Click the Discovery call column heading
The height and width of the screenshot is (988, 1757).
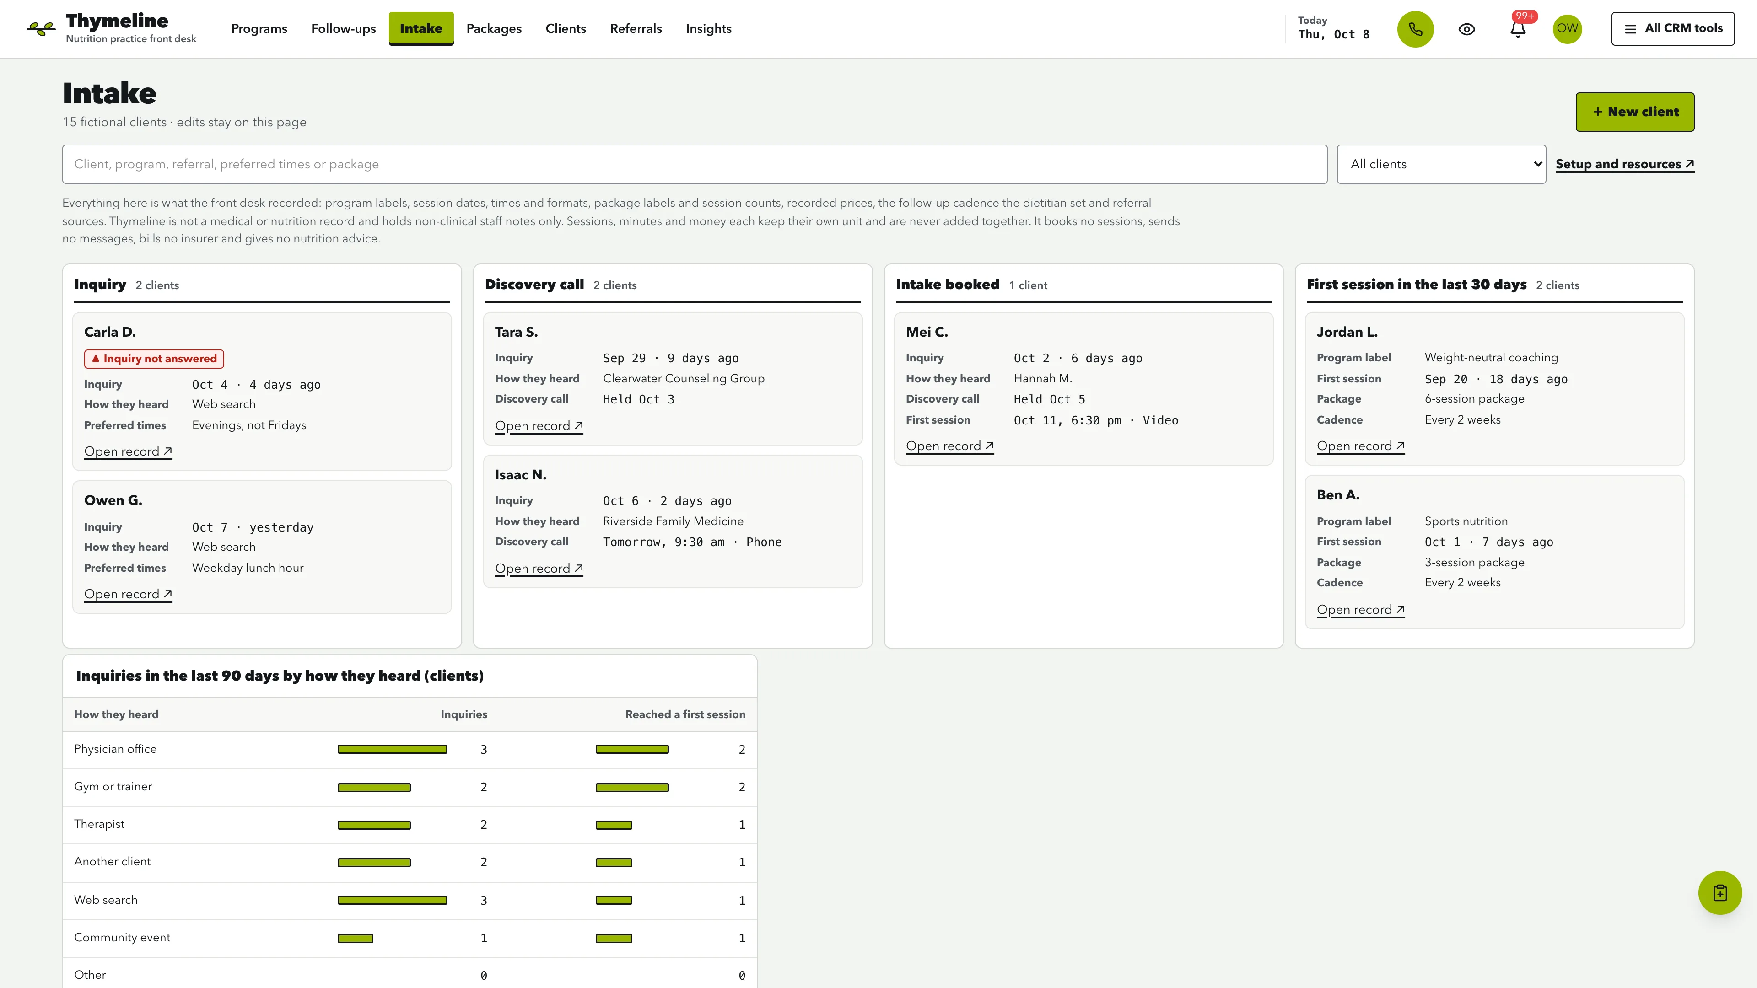click(x=534, y=285)
